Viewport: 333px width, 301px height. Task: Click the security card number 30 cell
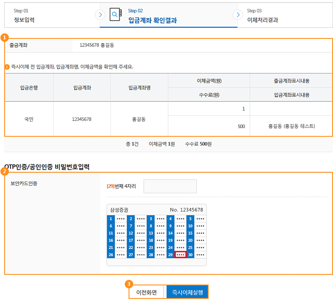click(x=190, y=255)
